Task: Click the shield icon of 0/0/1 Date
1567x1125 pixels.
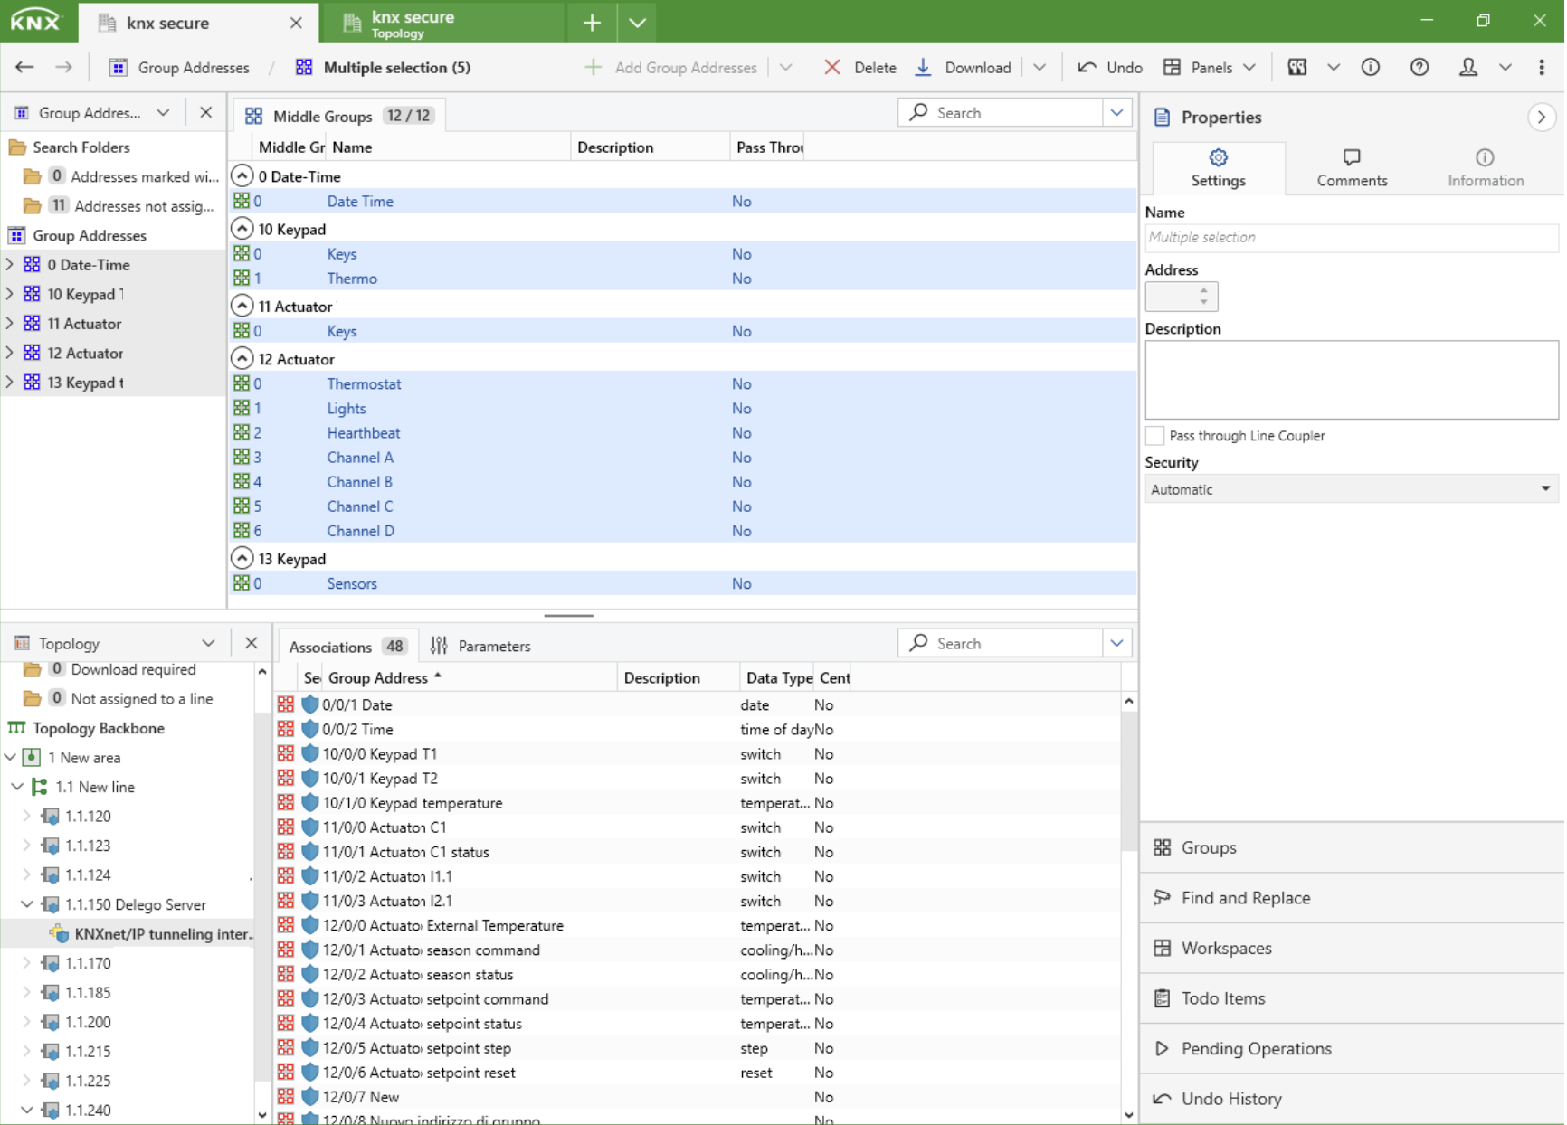Action: 310,704
